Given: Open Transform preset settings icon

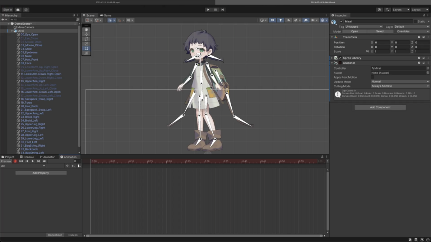Looking at the screenshot, I should pyautogui.click(x=423, y=37).
